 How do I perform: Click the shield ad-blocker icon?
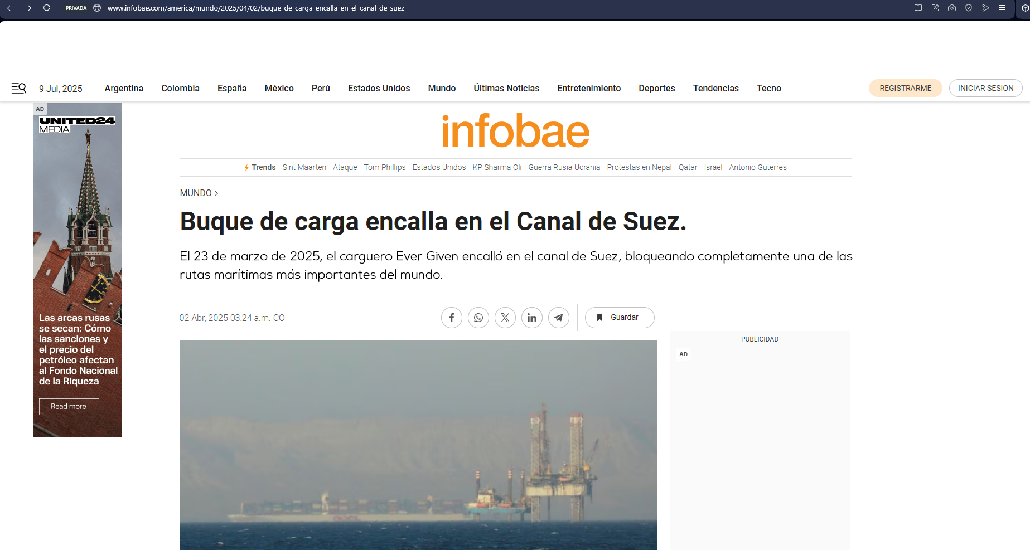click(969, 8)
